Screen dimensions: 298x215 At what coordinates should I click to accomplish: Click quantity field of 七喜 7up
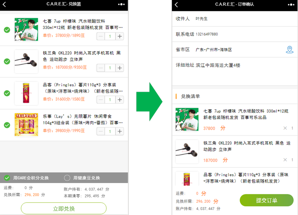point(110,36)
